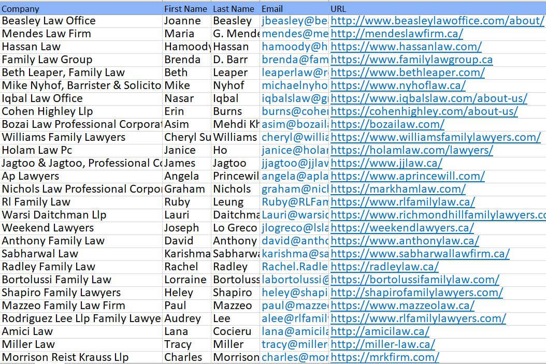Select the Company header cell
This screenshot has height=364, width=546.
[x=81, y=9]
